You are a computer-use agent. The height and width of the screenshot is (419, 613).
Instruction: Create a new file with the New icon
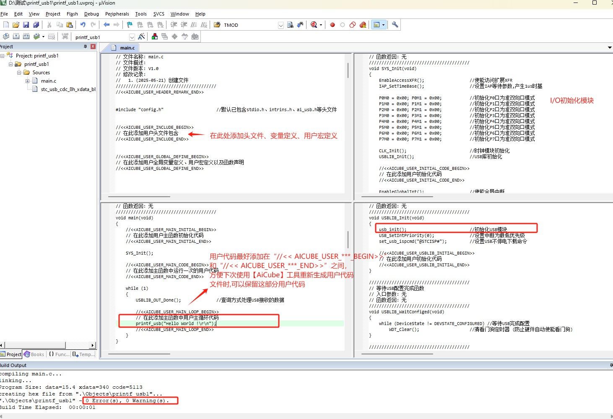pyautogui.click(x=6, y=25)
